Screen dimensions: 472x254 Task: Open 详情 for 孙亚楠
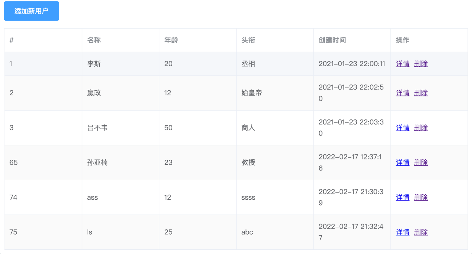pyautogui.click(x=402, y=162)
